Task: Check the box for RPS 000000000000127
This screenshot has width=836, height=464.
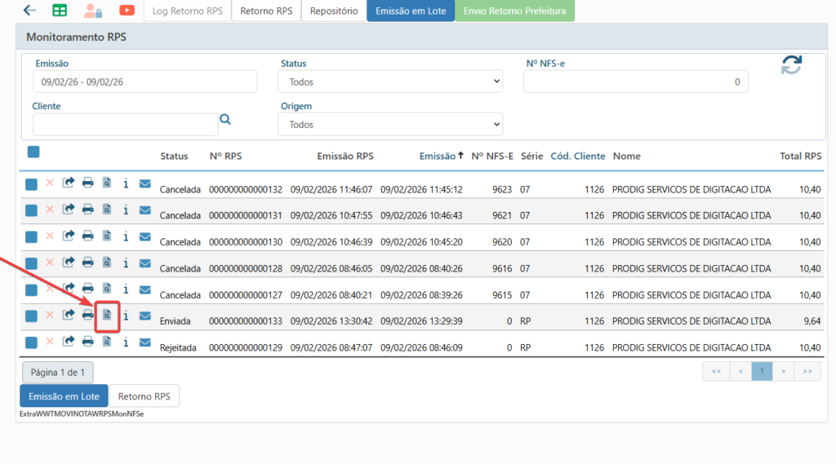Action: coord(31,289)
